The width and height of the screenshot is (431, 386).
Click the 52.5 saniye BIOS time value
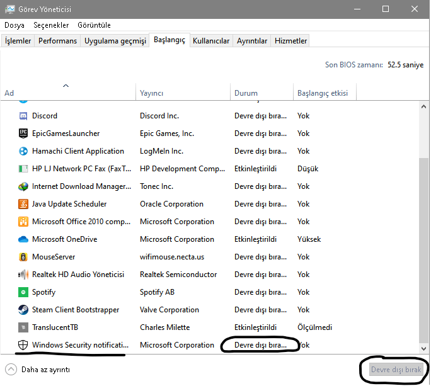tap(405, 65)
